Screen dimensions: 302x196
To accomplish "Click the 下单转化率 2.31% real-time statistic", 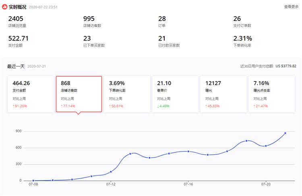I will 242,42.
